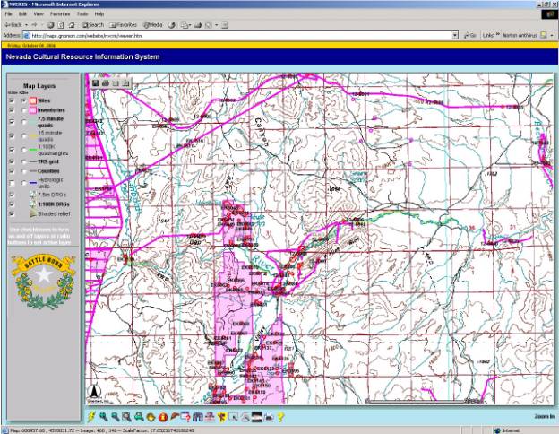The height and width of the screenshot is (434, 559).
Task: Click the print icon above the map
Action: point(105,82)
